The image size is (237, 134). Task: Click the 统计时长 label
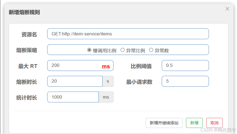[27, 98]
